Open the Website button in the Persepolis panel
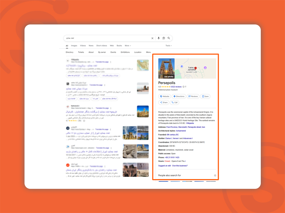Screen dimensions: 285x213 164,96
